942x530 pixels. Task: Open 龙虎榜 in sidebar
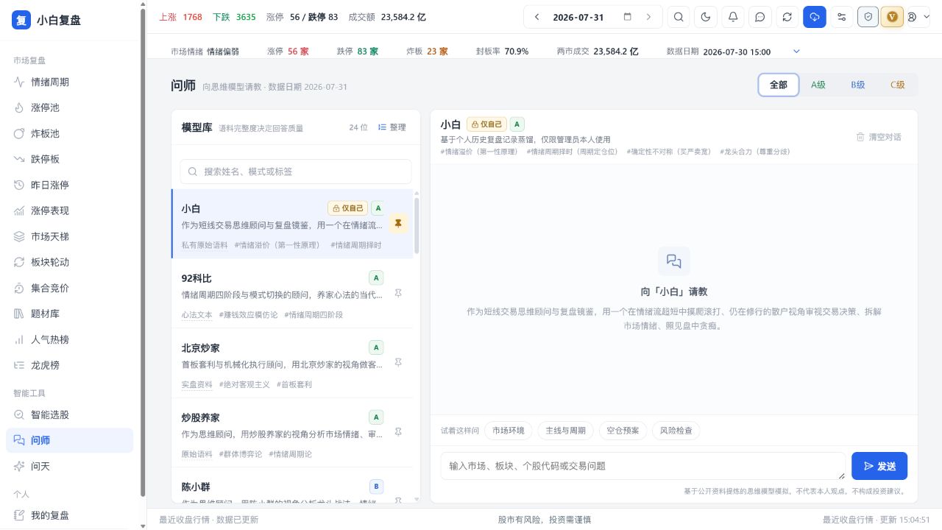tap(69, 366)
